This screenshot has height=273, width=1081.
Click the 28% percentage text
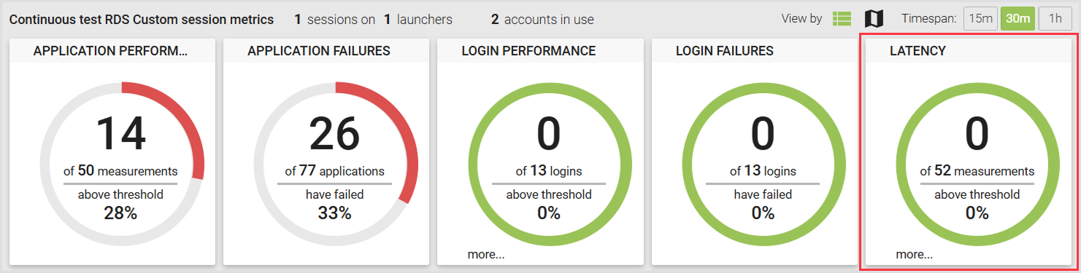(121, 213)
